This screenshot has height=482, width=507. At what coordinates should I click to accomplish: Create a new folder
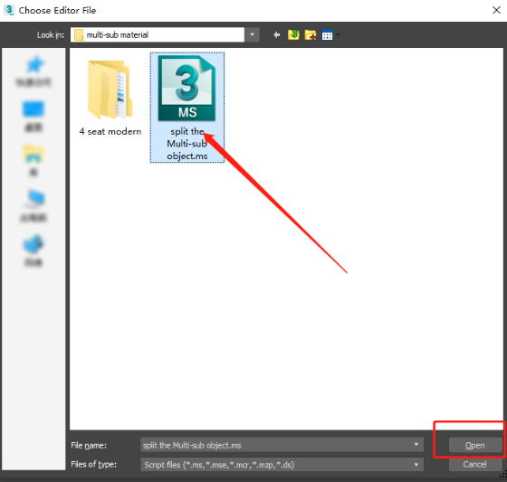(x=311, y=34)
